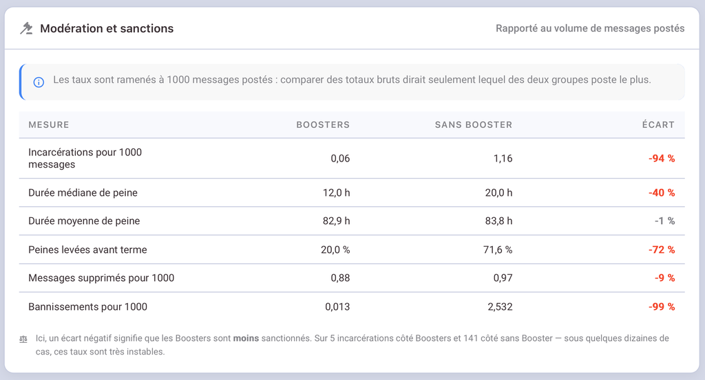Click the ÉCART column header
Image resolution: width=705 pixels, height=380 pixels.
tap(658, 125)
